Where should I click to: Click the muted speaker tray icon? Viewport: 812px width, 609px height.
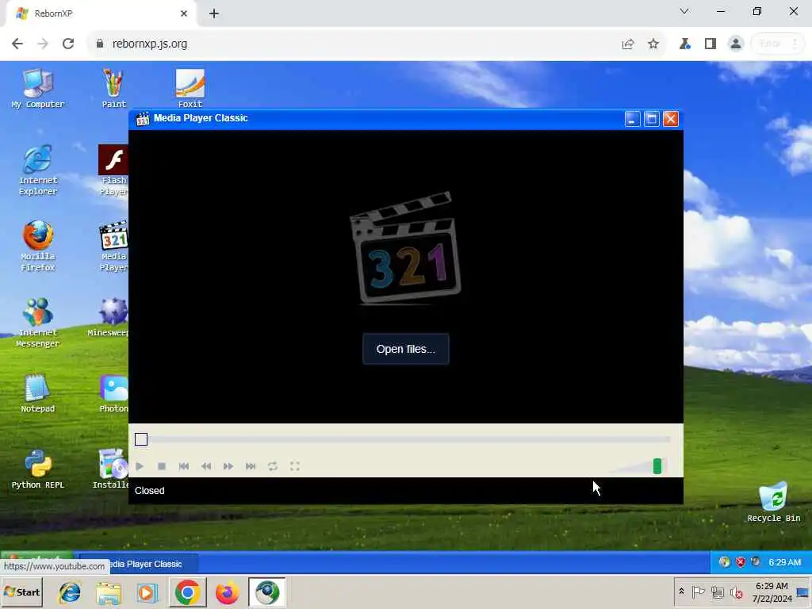(x=737, y=592)
